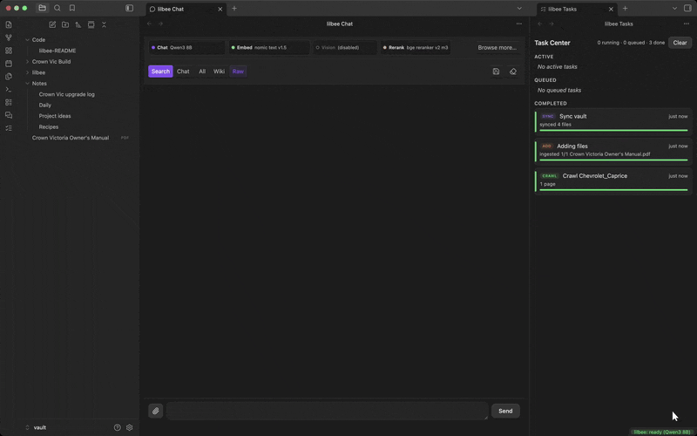The height and width of the screenshot is (436, 697).
Task: Open more options for lilbee Tasks pane
Action: 687,24
